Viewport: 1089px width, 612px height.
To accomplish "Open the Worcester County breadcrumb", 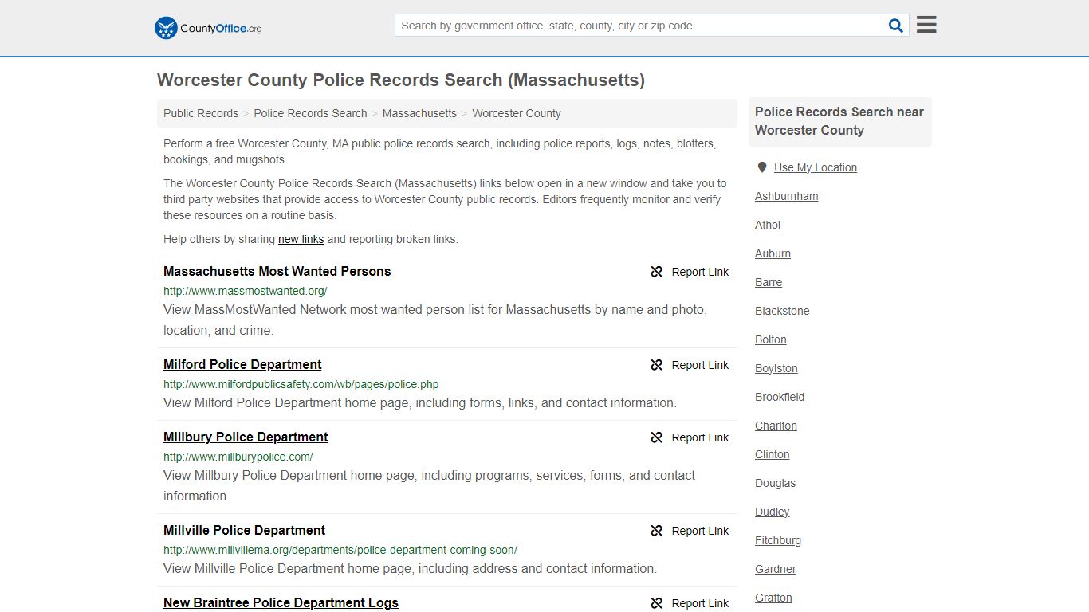I will click(517, 113).
